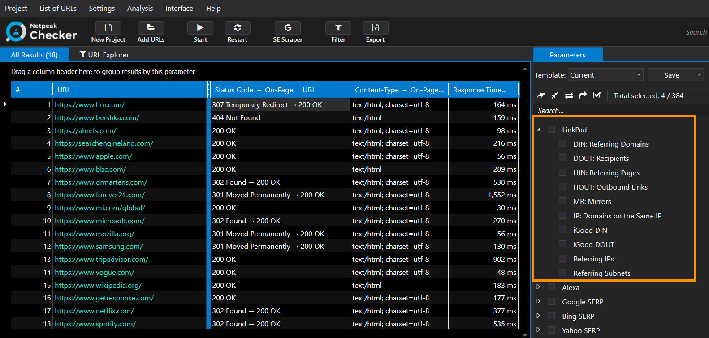This screenshot has width=709, height=338.
Task: Expand the Bing SERP parameter group
Action: point(538,316)
